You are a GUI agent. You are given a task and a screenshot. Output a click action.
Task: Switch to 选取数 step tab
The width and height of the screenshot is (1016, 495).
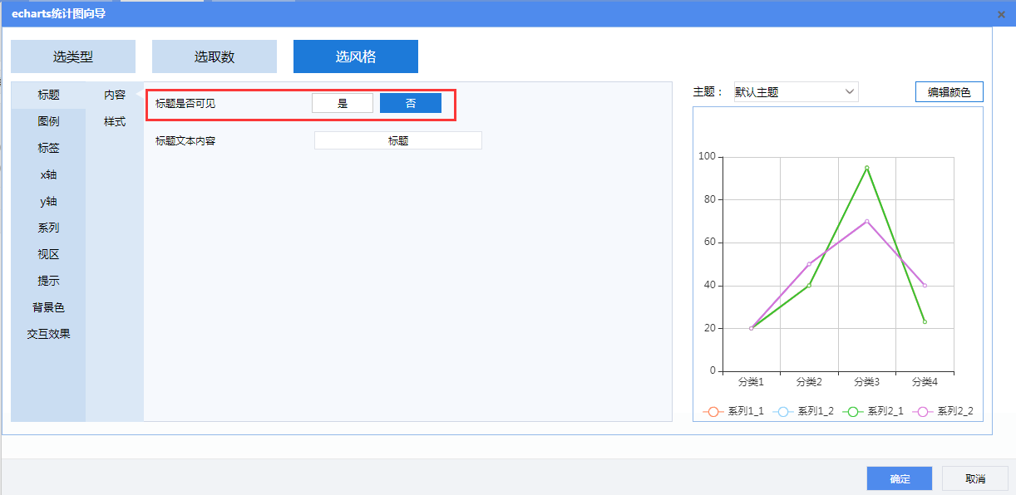215,56
